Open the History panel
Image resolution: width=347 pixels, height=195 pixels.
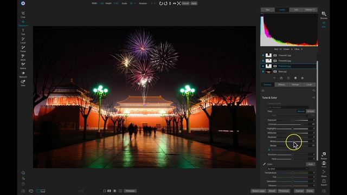310,10
